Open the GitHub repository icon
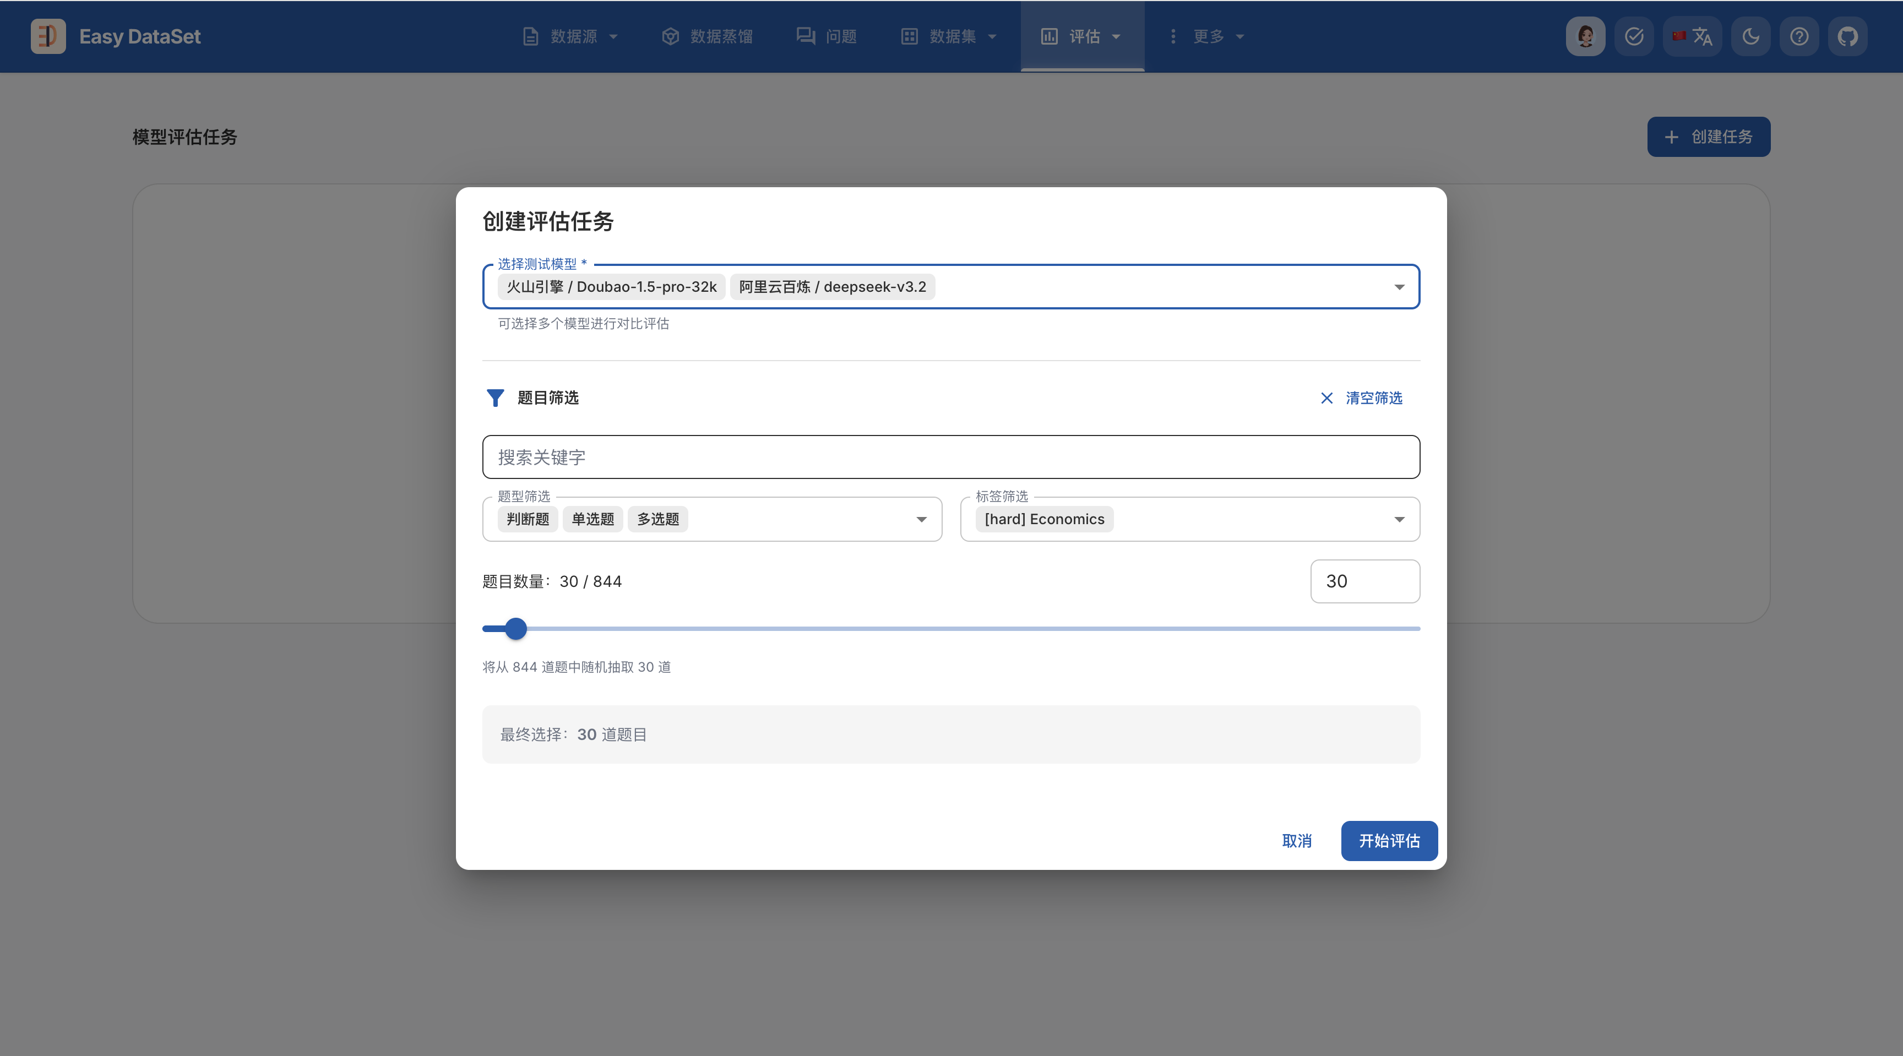 (x=1847, y=36)
